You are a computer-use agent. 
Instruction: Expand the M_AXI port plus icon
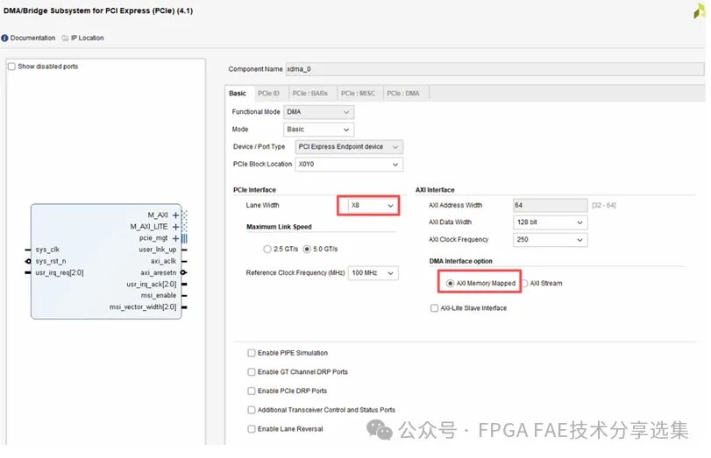tap(176, 215)
